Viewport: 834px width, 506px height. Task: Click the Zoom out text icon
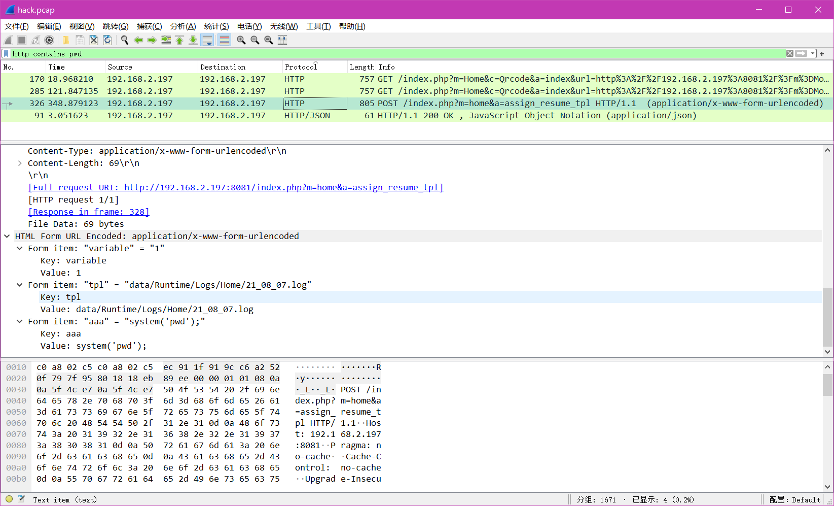coord(255,40)
